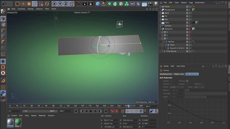Add a Light object
Screen dimensions: 230x129
pyautogui.click(x=156, y=4)
